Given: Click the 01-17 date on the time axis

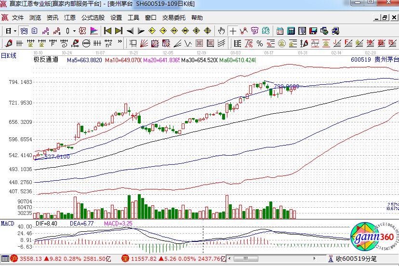Looking at the screenshot, I should tap(269, 52).
